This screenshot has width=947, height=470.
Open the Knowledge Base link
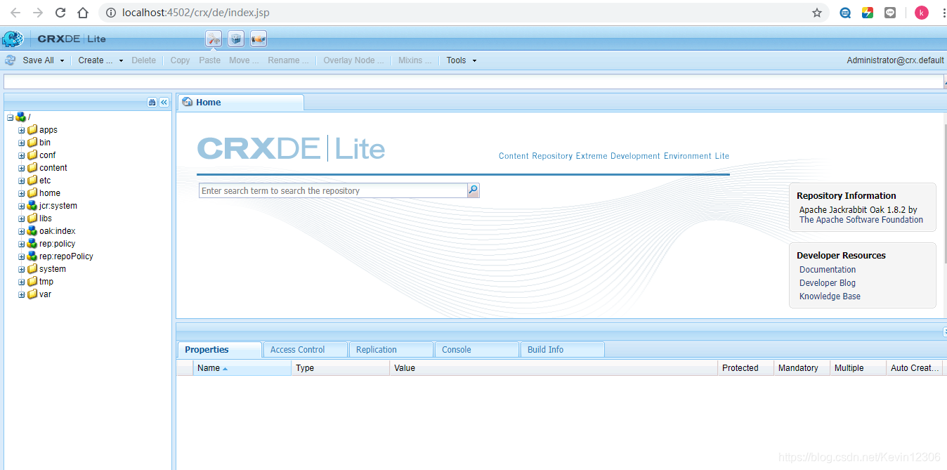tap(830, 296)
